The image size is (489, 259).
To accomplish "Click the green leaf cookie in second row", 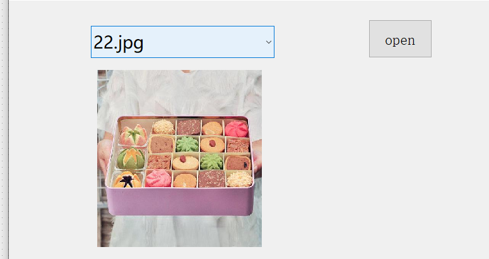I will 187,144.
